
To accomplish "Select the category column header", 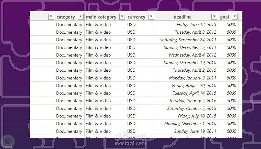I will click(x=66, y=17).
